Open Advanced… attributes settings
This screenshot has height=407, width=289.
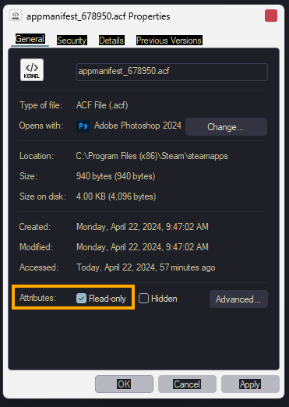(x=238, y=299)
